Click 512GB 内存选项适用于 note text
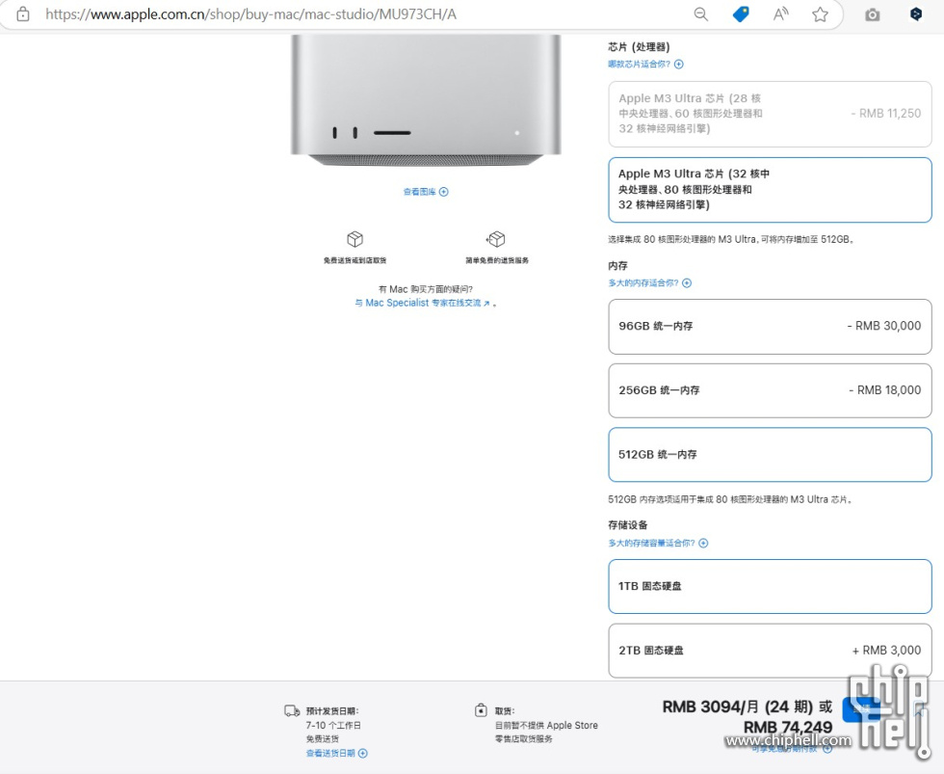 (x=730, y=499)
